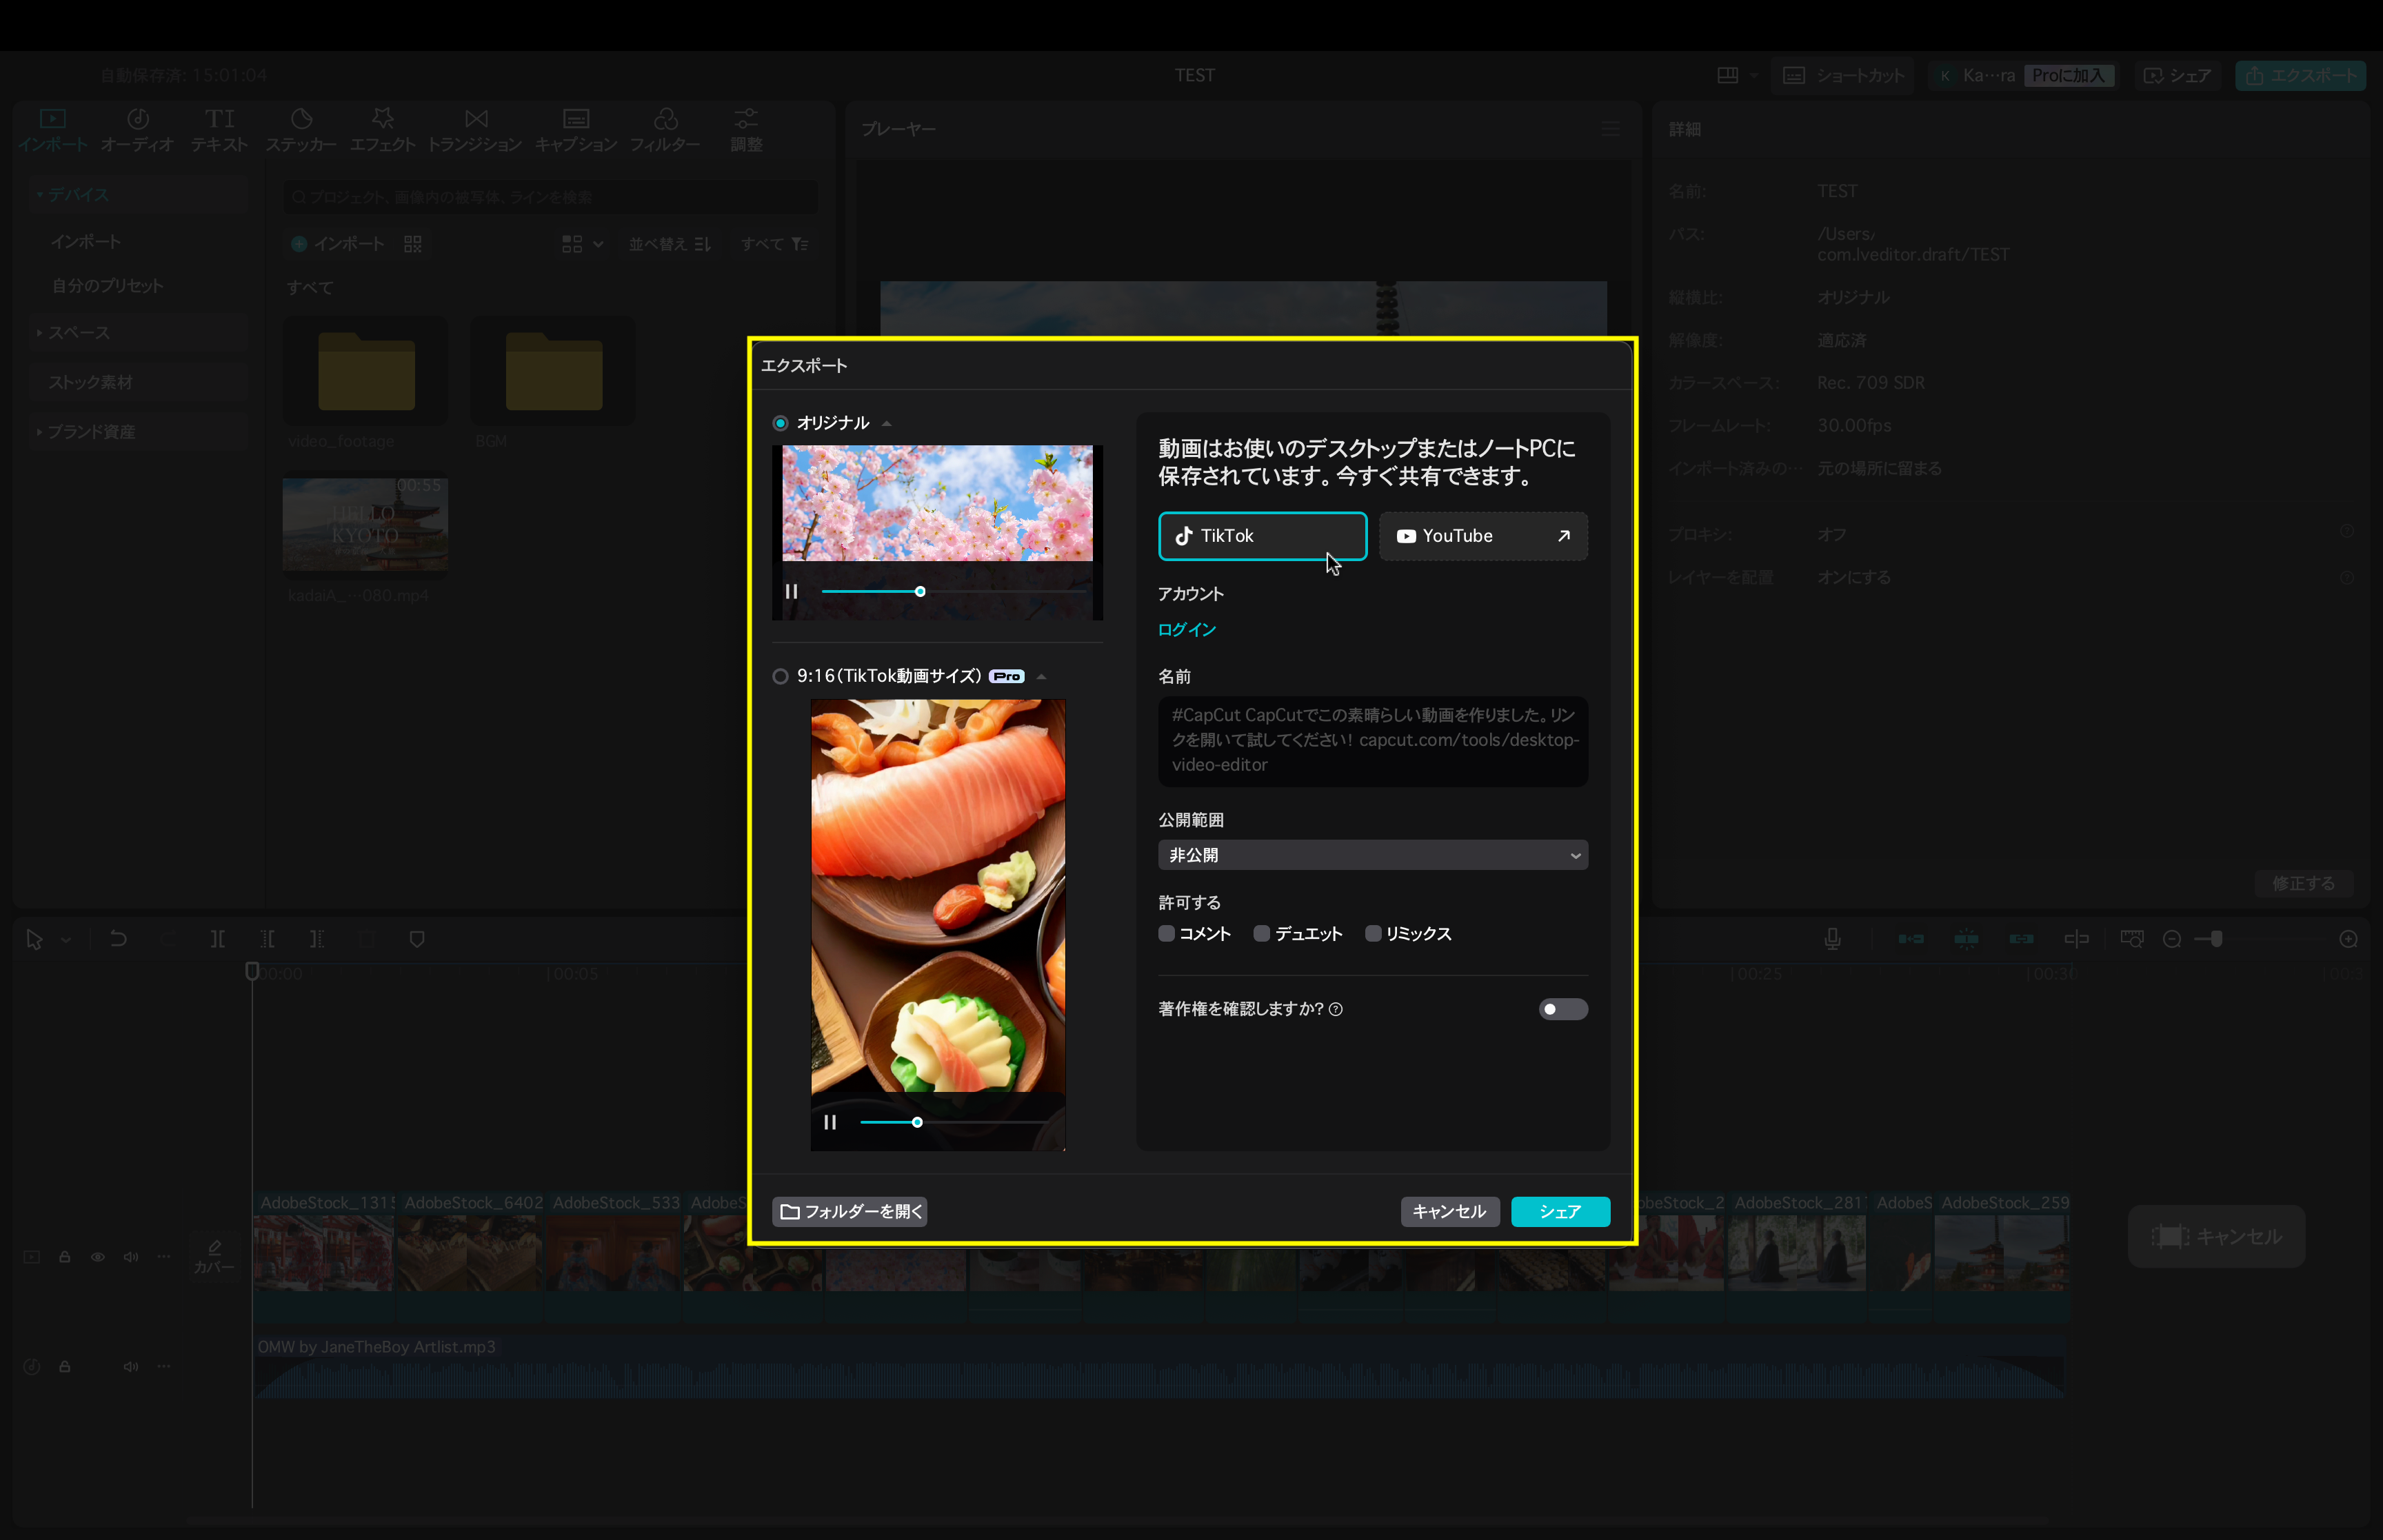Toggle main track magnet icon
The image size is (2383, 1540).
pyautogui.click(x=1911, y=939)
